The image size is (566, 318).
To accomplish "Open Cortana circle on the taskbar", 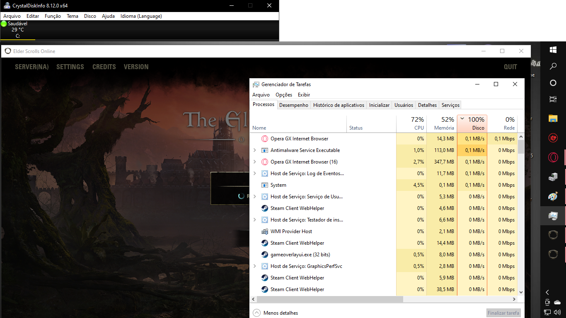I will pos(553,83).
